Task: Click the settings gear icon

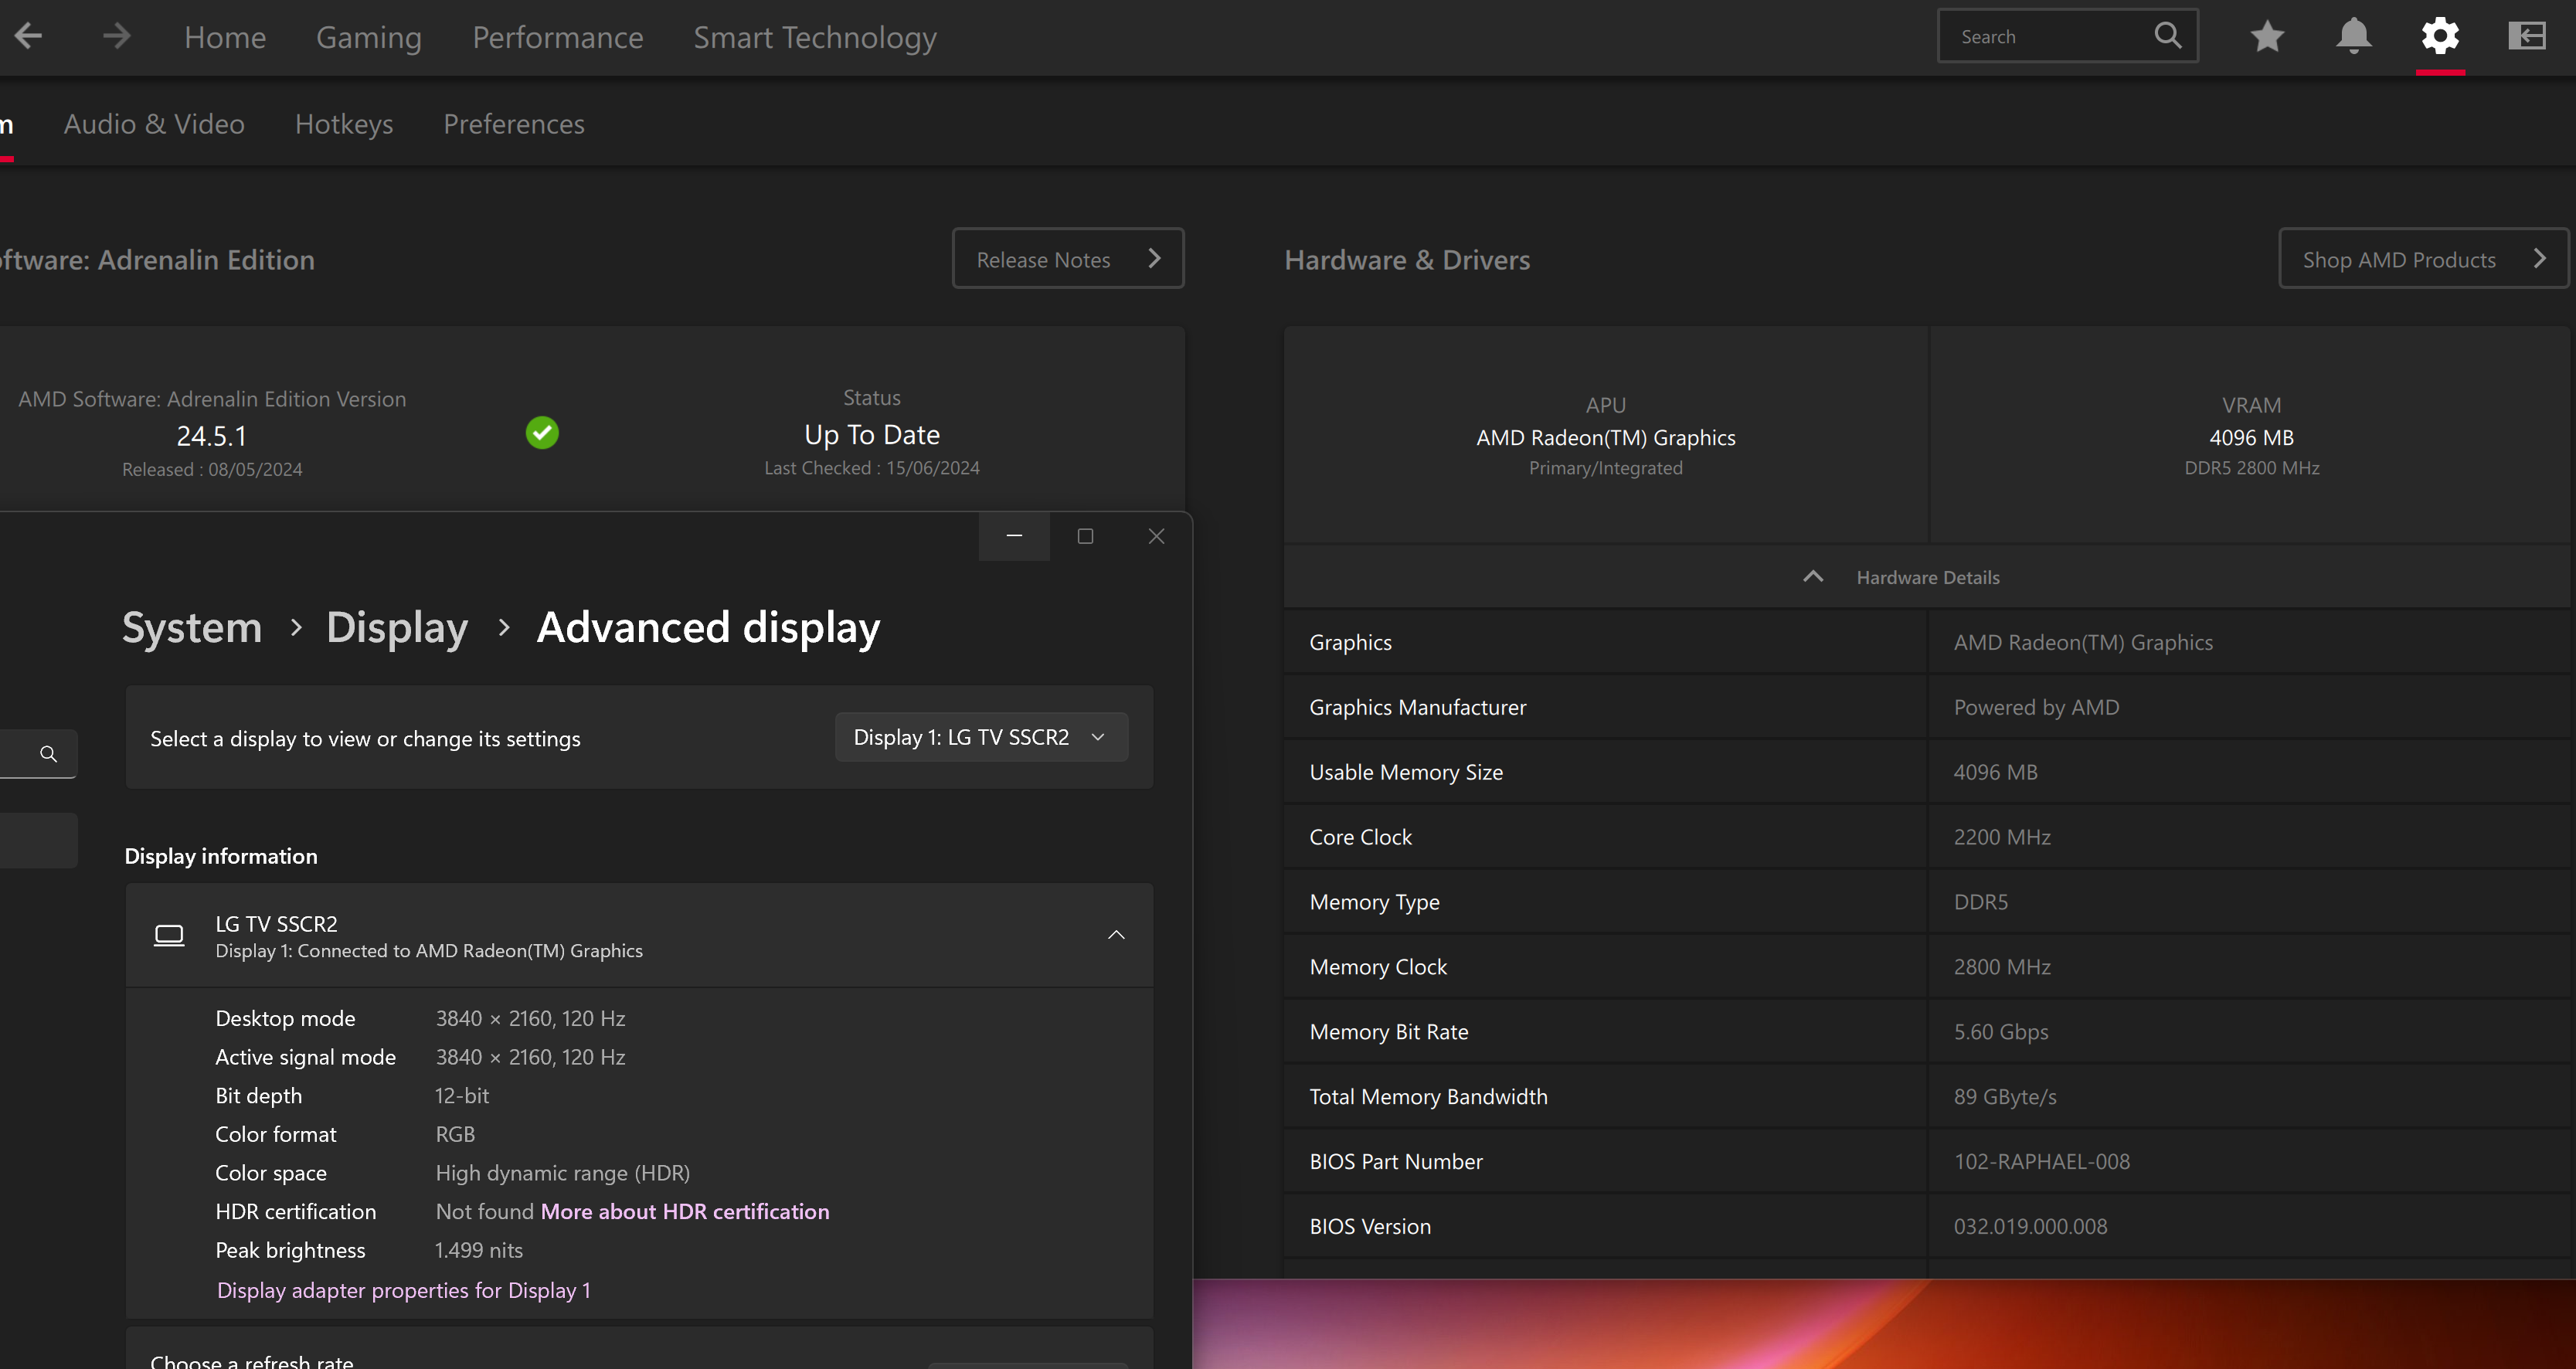Action: (2440, 37)
